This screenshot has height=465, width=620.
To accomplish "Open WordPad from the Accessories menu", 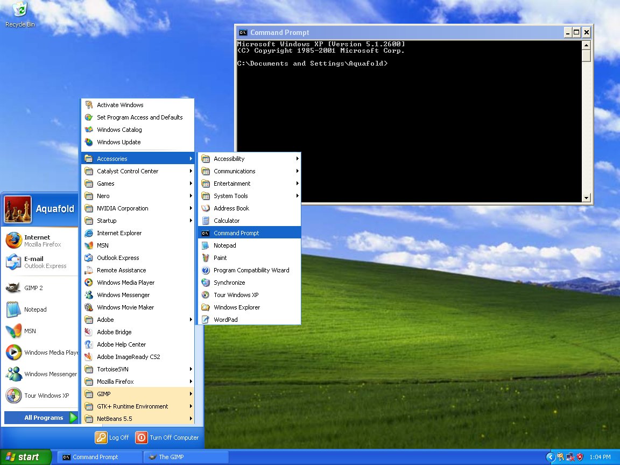I will [x=225, y=320].
